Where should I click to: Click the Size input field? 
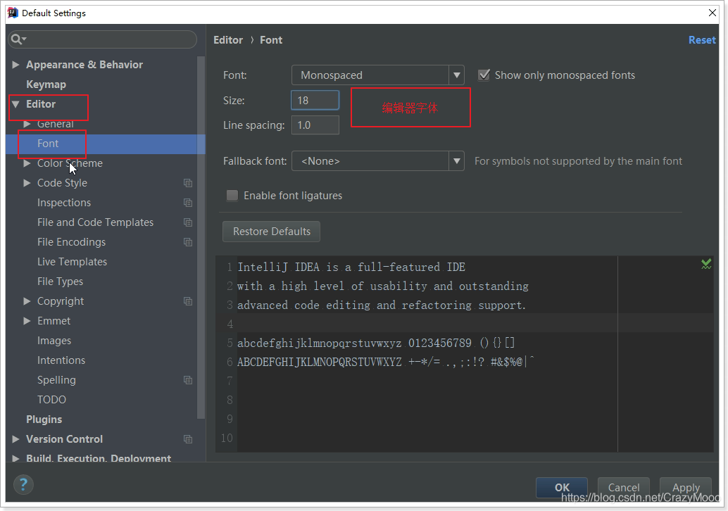(315, 100)
